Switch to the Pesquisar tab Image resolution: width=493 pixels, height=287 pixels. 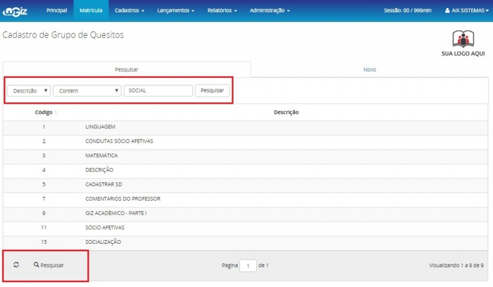point(126,70)
